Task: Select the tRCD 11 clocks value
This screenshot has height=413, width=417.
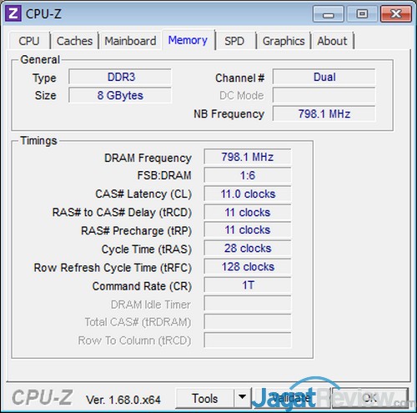Action: pyautogui.click(x=248, y=212)
